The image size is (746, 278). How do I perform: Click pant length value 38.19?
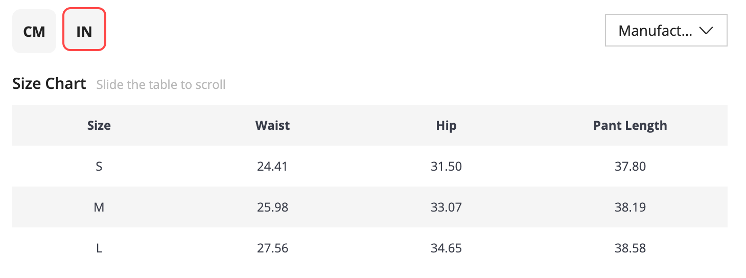[631, 207]
